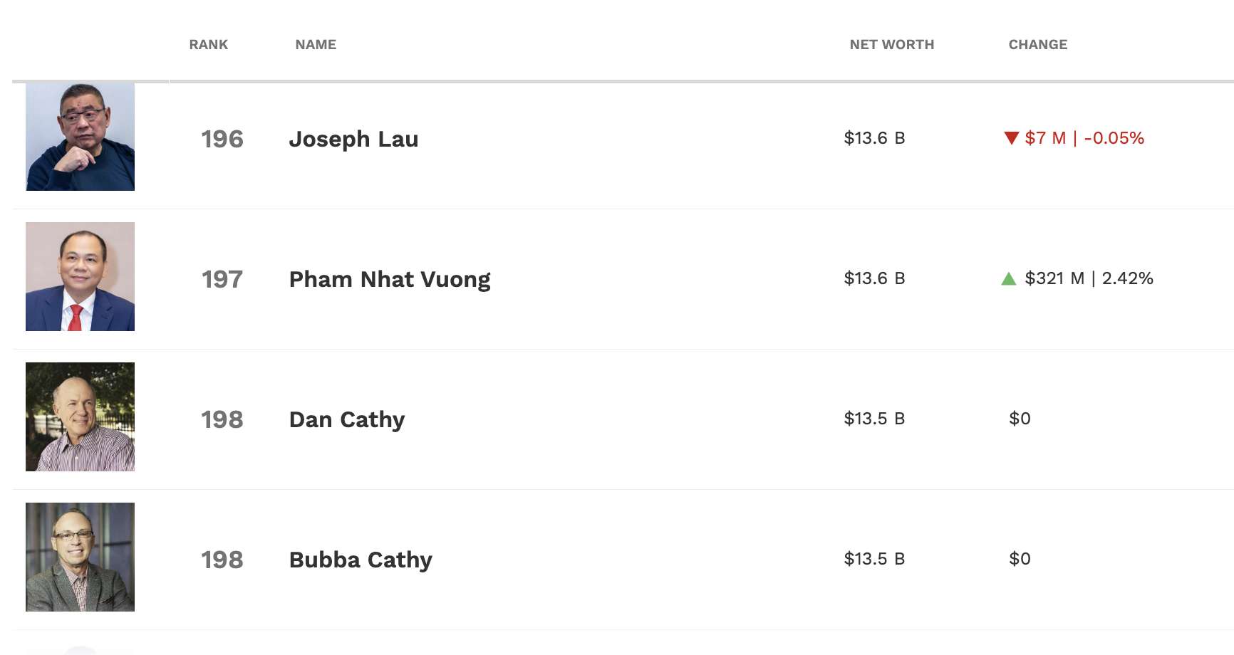The image size is (1234, 655).
Task: Click the $0 change for Dan Cathy
Action: click(1018, 419)
